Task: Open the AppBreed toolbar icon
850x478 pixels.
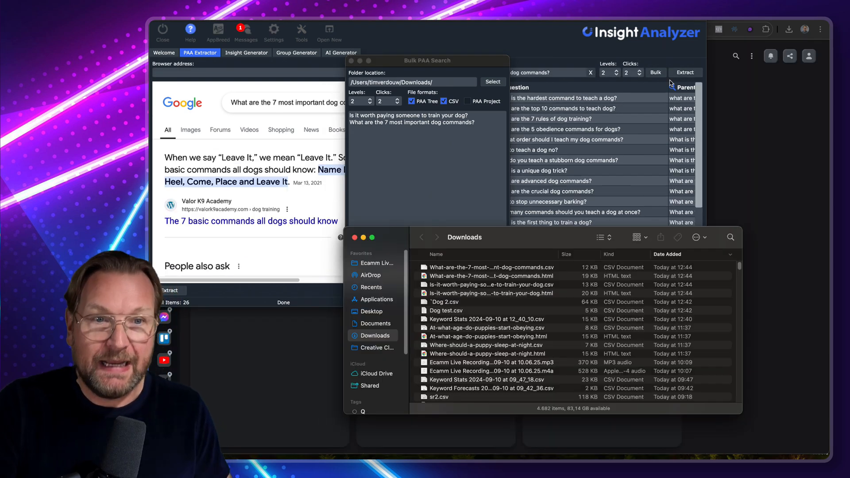Action: click(x=218, y=29)
